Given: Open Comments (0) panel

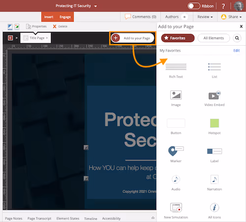Looking at the screenshot, I should click(140, 17).
